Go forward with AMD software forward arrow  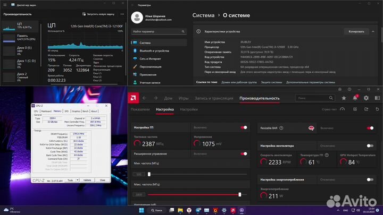click(155, 98)
